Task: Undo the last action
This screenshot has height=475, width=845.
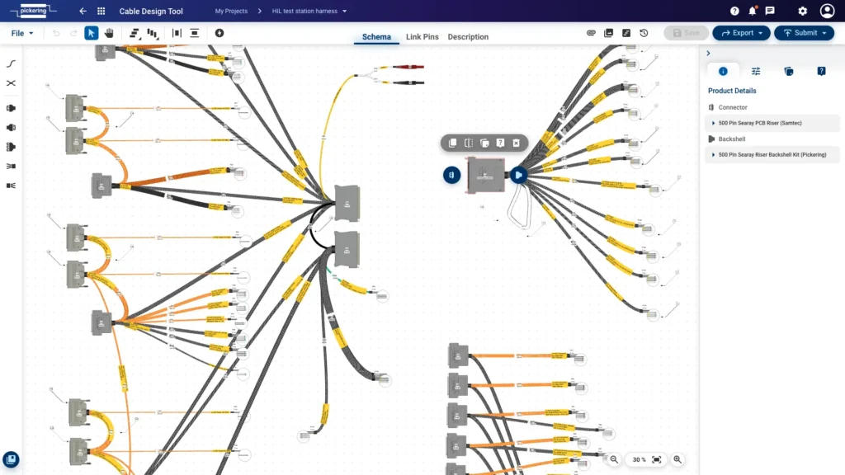Action: [x=56, y=33]
